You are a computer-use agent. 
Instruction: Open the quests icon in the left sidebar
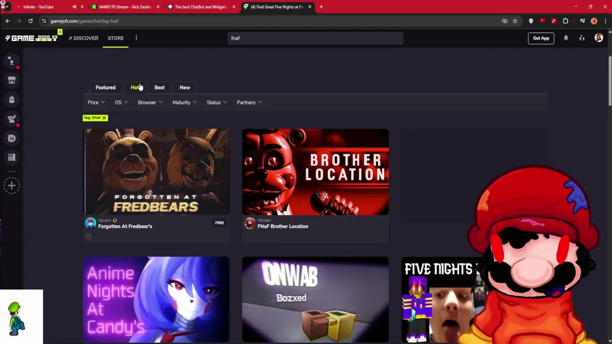click(x=11, y=119)
